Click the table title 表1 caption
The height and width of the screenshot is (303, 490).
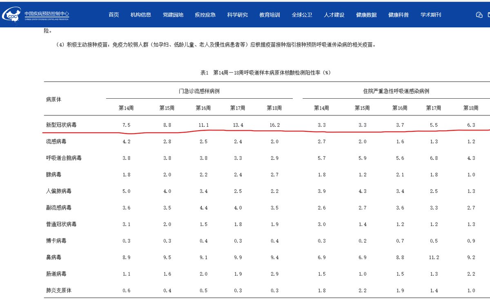coord(265,73)
